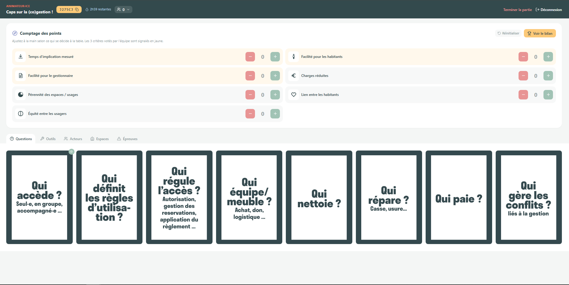Decrease Pérennité des espaces / usages score
The width and height of the screenshot is (569, 285).
250,95
